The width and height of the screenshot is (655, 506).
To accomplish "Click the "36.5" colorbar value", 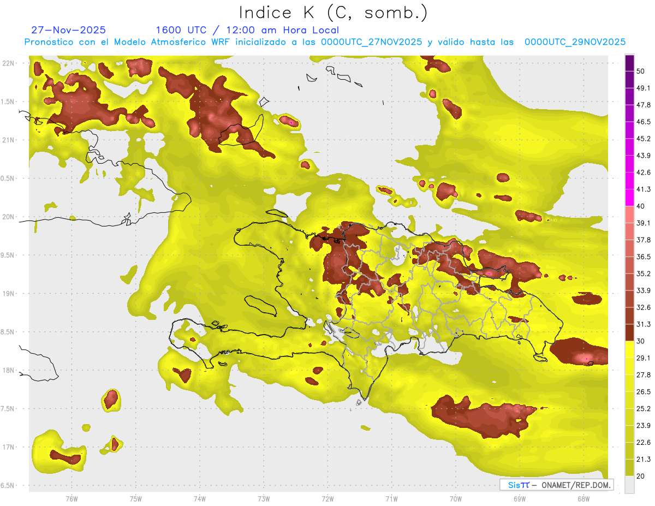I will (644, 257).
